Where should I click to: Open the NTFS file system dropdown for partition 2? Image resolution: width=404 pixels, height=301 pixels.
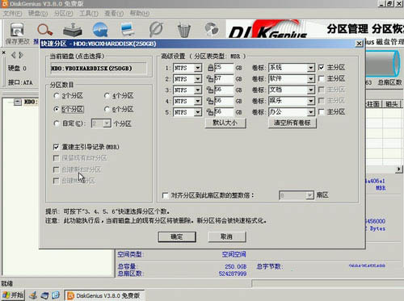tap(198, 79)
